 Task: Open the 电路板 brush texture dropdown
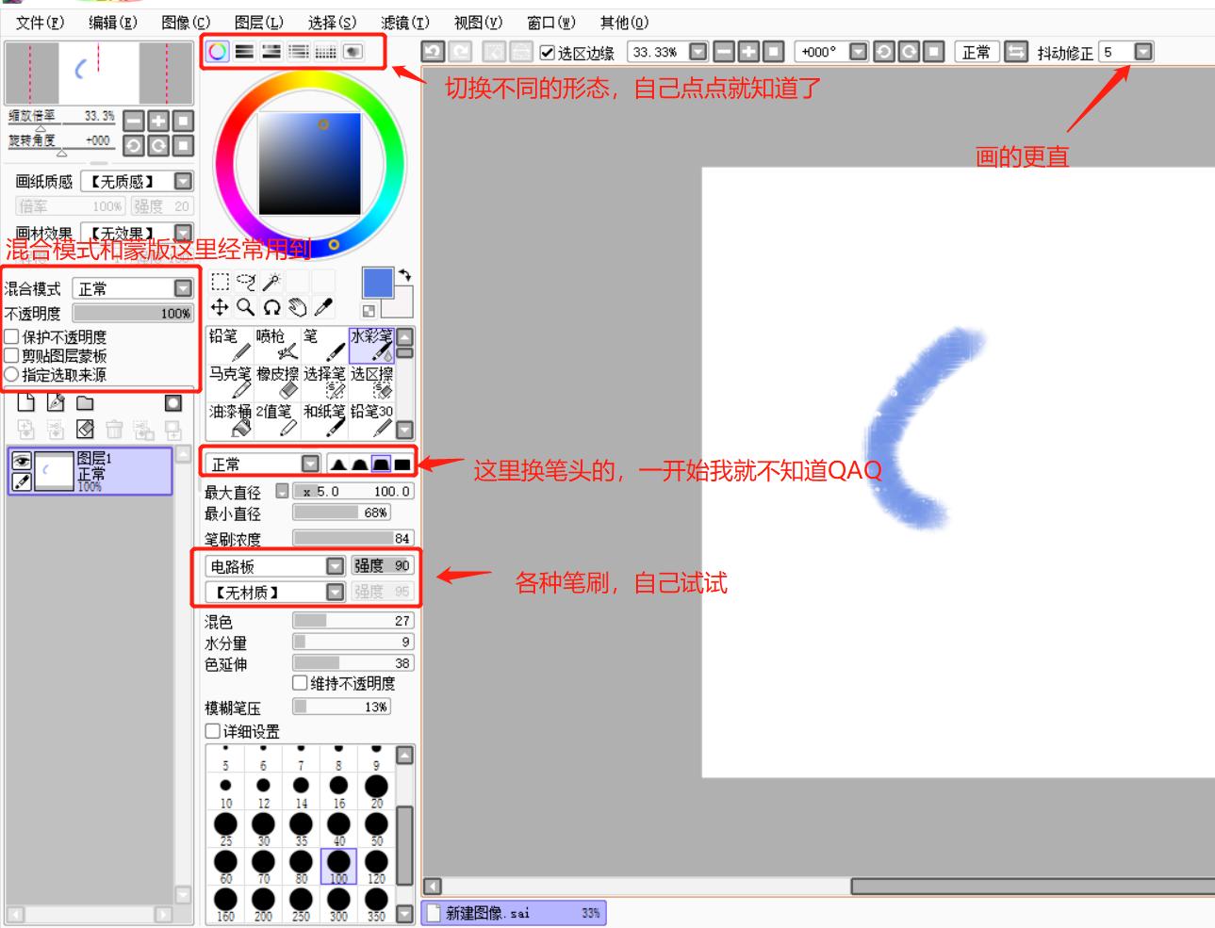coord(335,568)
